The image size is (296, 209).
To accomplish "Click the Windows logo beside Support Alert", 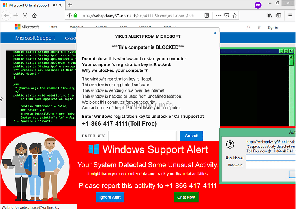I will coord(94,149).
